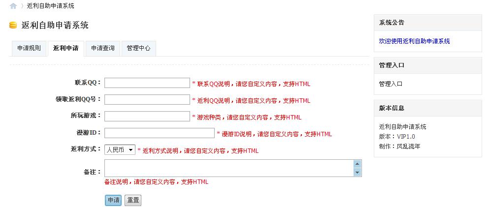Image resolution: width=490 pixels, height=207 pixels.
Task: Focus the 联系QQ input field
Action: [147, 83]
